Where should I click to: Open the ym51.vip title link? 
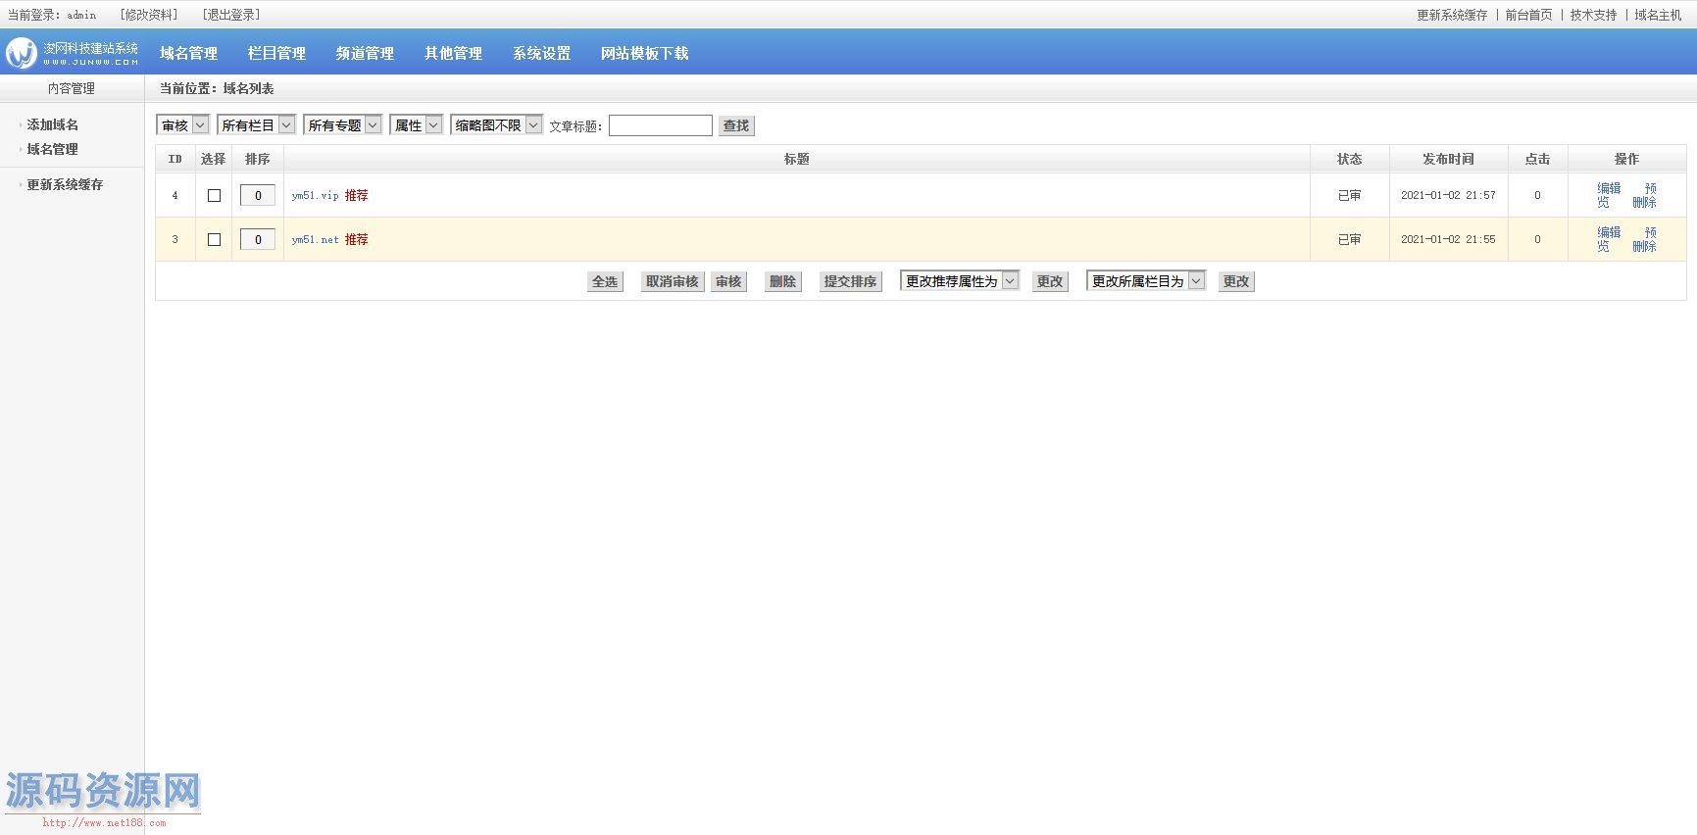point(315,195)
